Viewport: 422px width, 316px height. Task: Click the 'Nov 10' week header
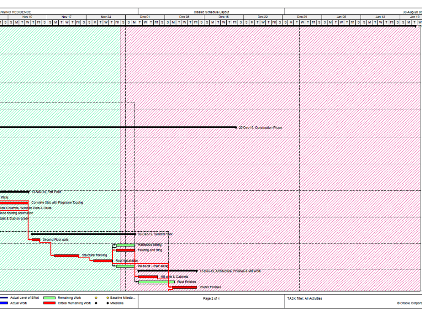[27, 17]
